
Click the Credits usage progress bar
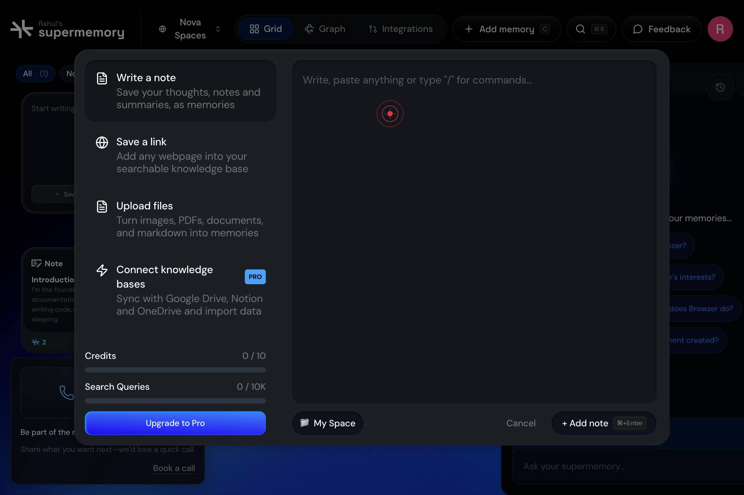tap(175, 370)
